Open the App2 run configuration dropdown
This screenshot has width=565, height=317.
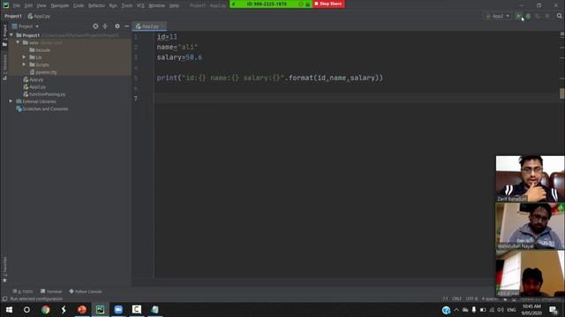pyautogui.click(x=497, y=16)
